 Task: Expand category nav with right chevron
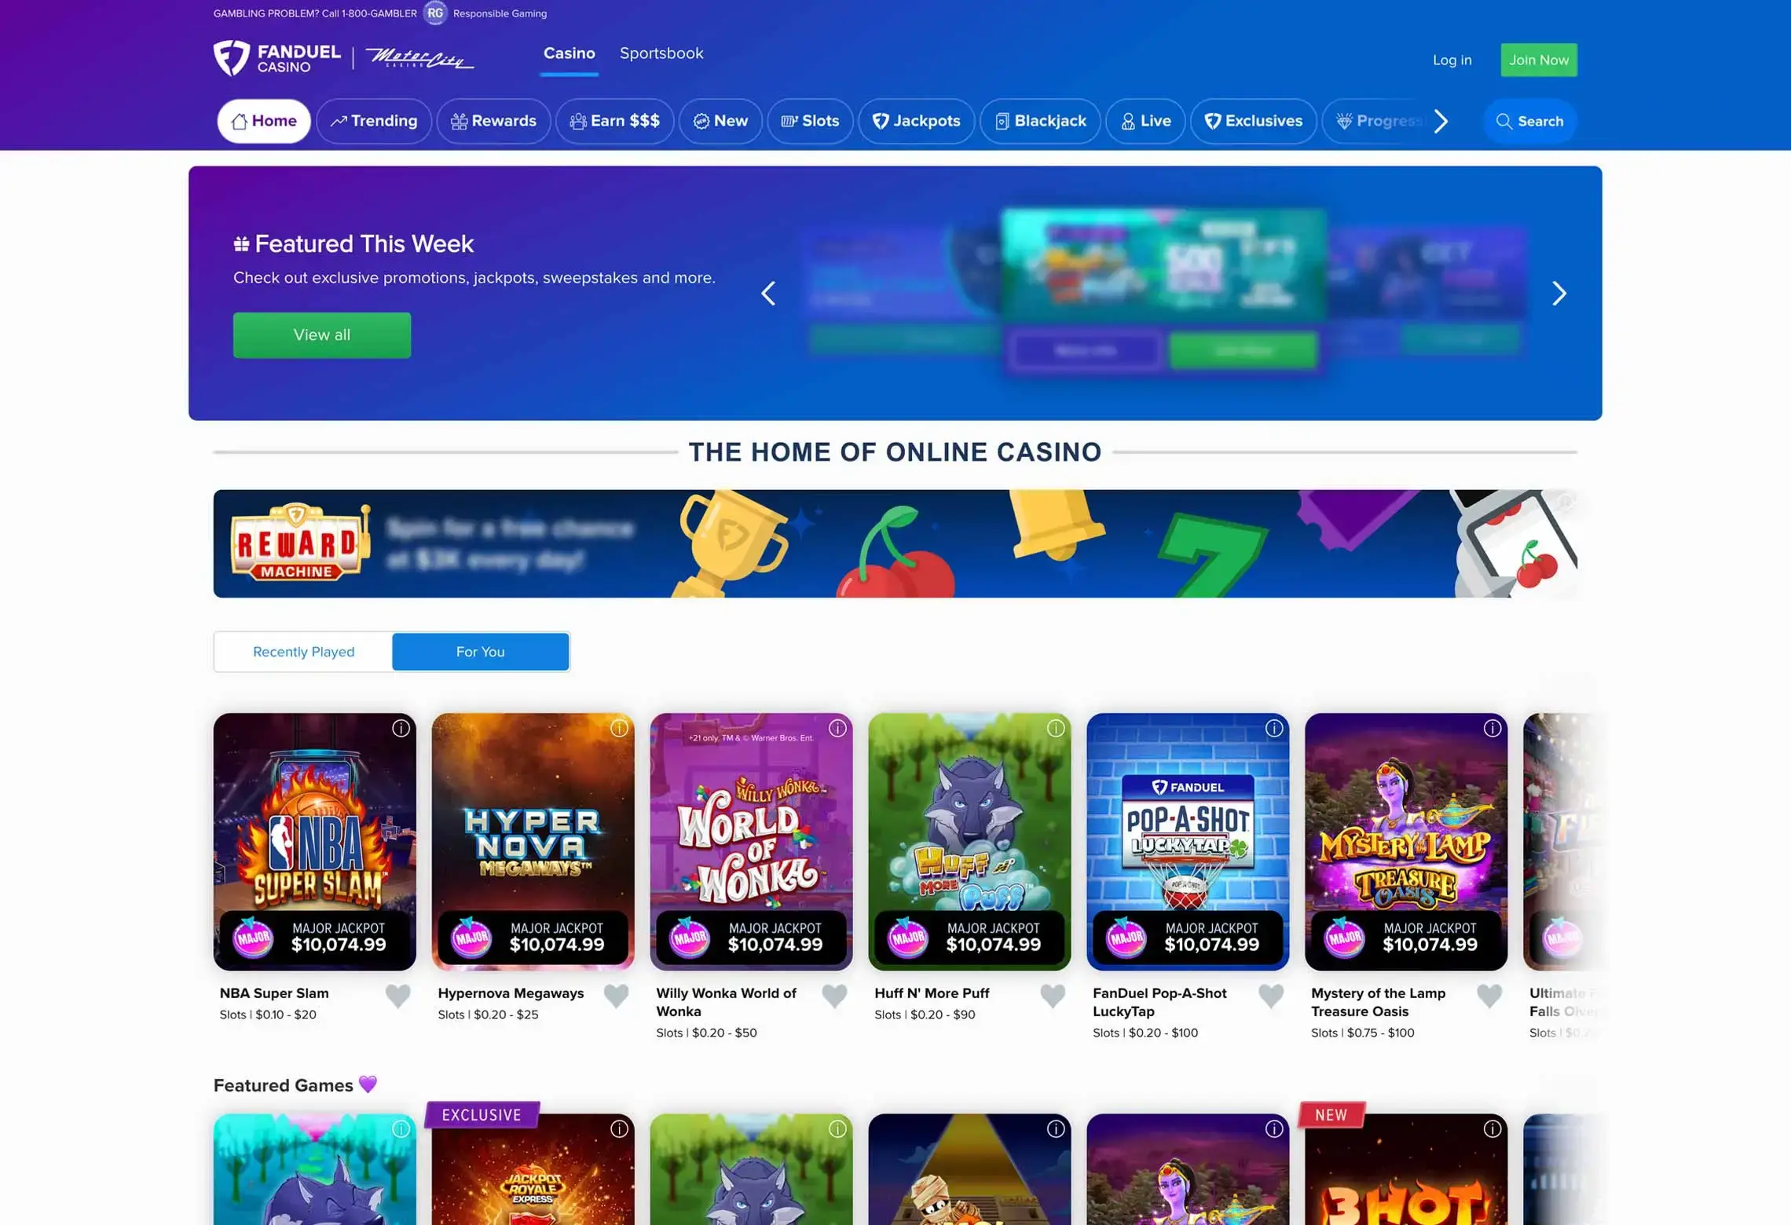coord(1441,121)
